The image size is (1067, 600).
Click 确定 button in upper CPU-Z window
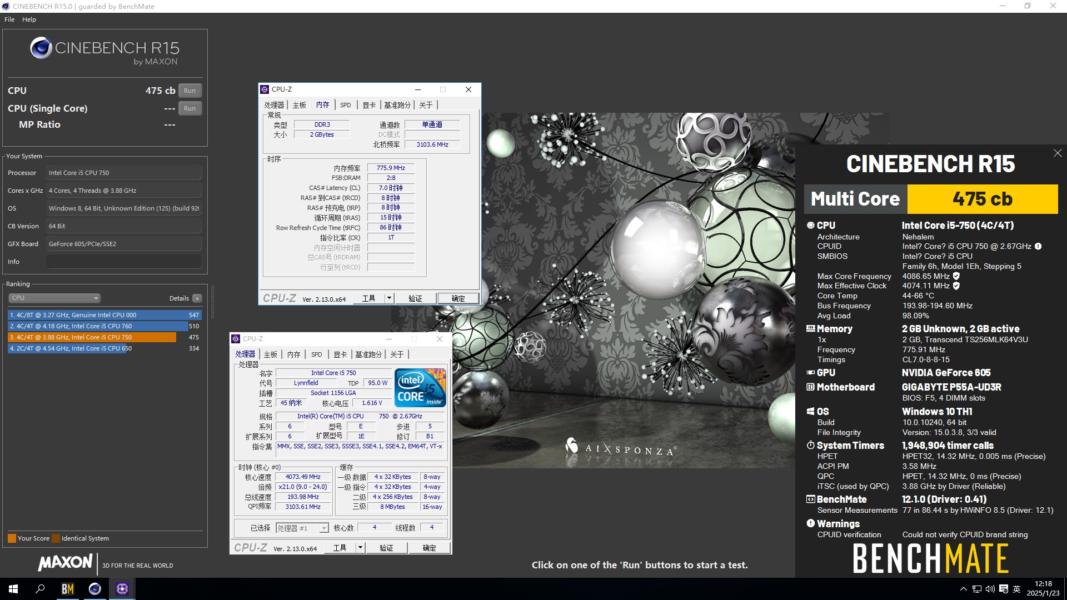458,298
